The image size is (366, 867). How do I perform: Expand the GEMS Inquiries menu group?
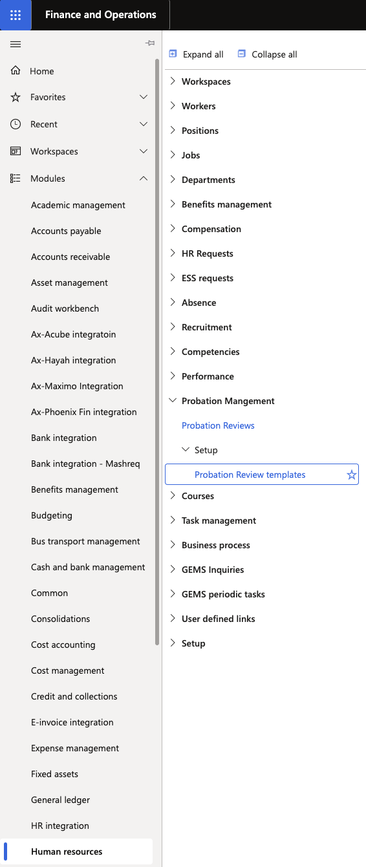[x=173, y=570]
